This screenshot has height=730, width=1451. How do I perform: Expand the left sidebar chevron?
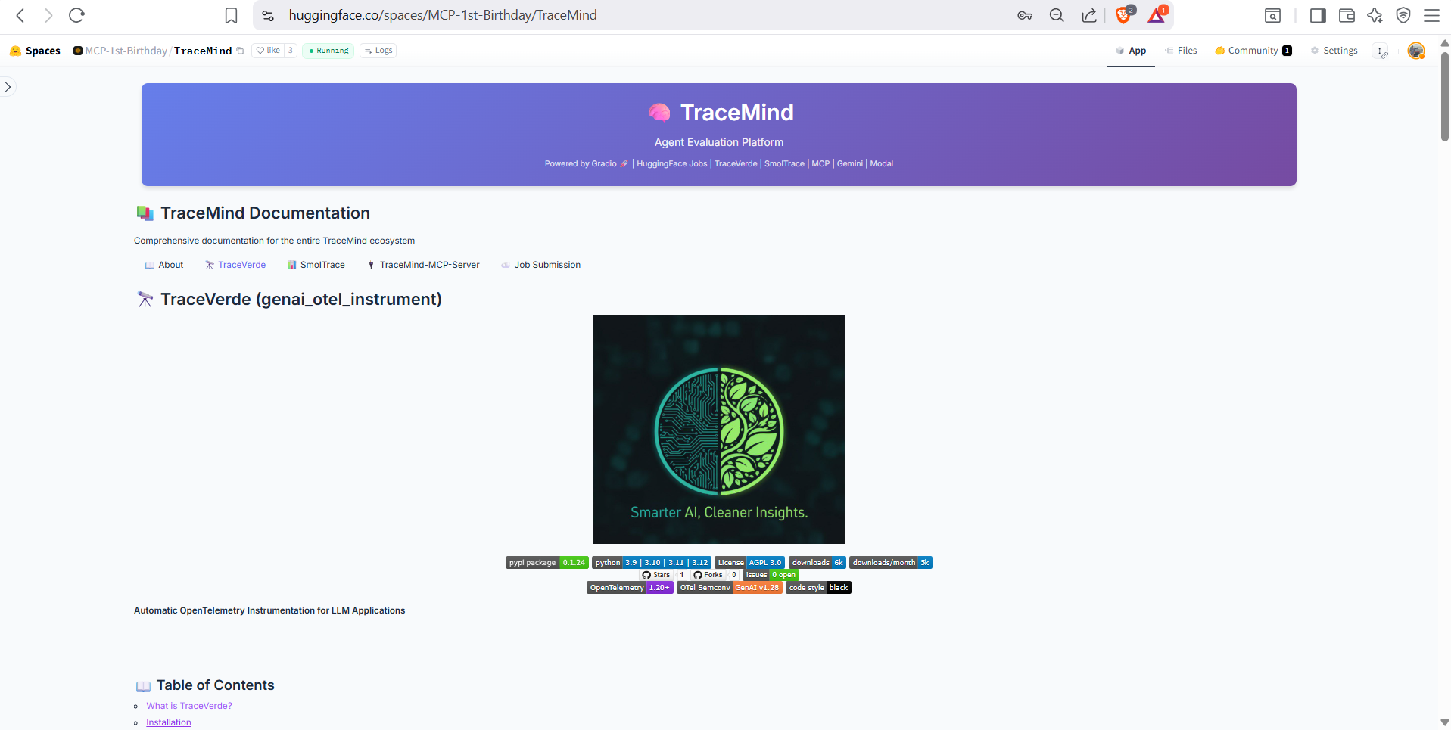[8, 87]
